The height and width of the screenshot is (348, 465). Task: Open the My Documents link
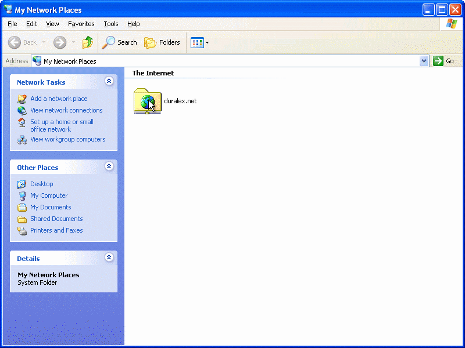tap(51, 207)
